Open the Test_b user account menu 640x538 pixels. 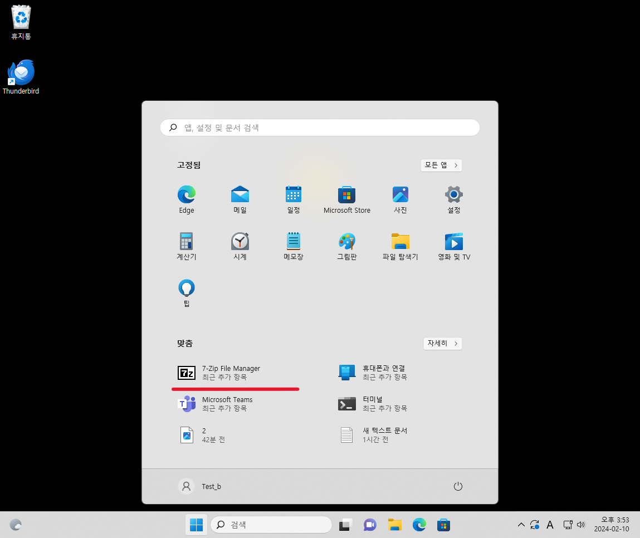(201, 486)
